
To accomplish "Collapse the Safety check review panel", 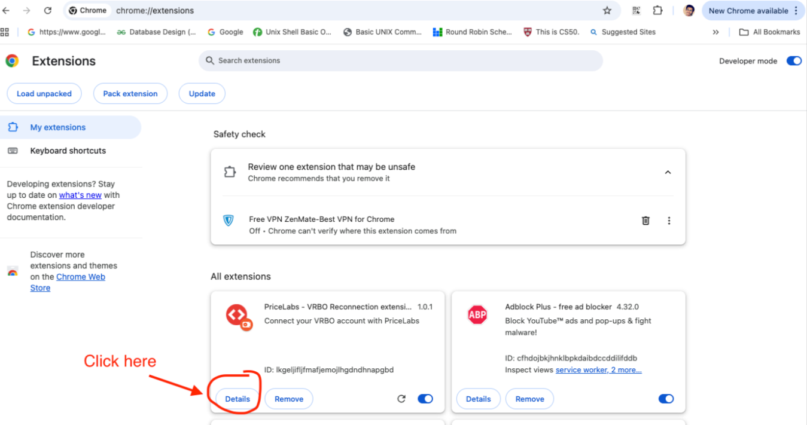I will (x=668, y=173).
